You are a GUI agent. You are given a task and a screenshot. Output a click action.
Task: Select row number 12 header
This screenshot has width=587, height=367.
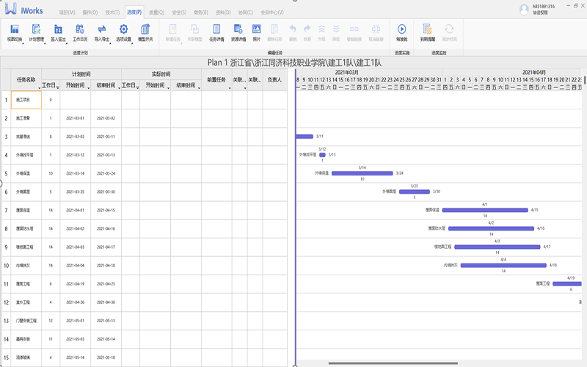[6, 302]
